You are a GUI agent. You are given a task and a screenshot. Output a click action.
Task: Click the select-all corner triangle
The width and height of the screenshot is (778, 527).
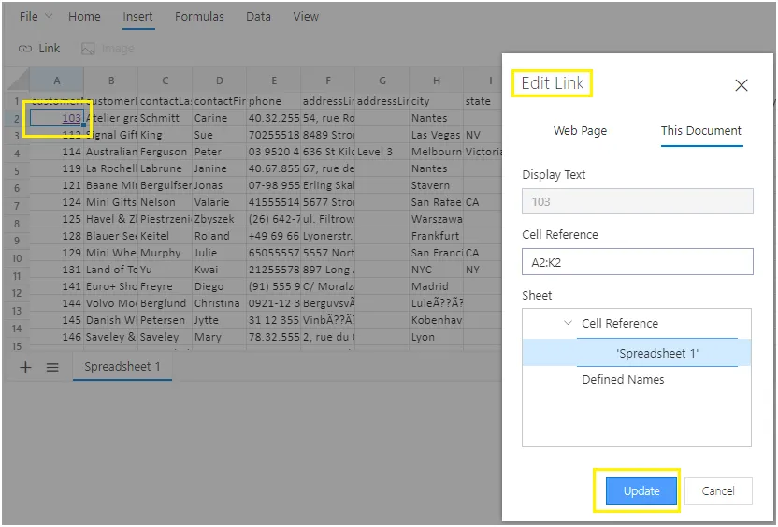tap(18, 81)
